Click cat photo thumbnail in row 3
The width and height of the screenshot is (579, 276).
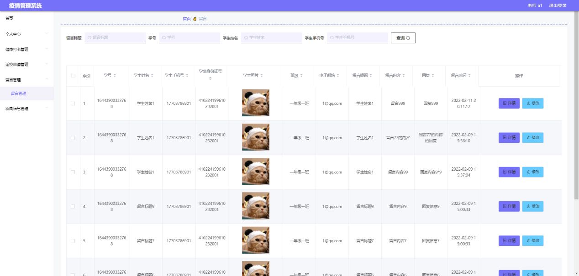[256, 172]
